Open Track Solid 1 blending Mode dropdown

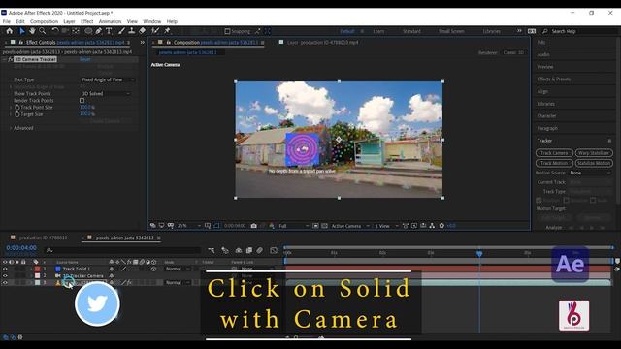pos(177,269)
